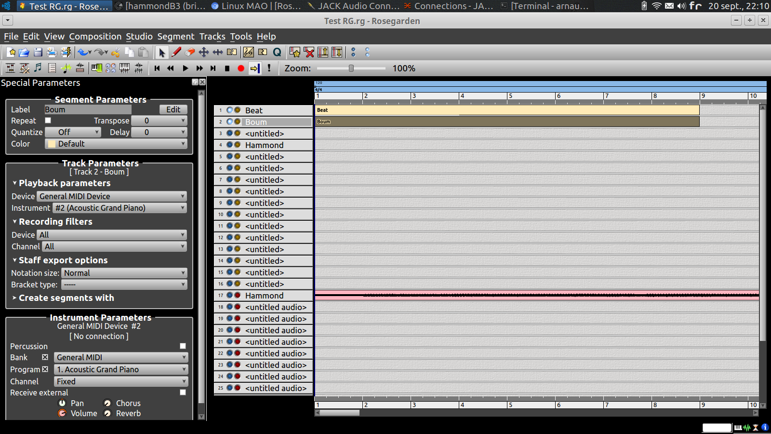Click the Edit button next to the label
The width and height of the screenshot is (771, 434).
173,109
